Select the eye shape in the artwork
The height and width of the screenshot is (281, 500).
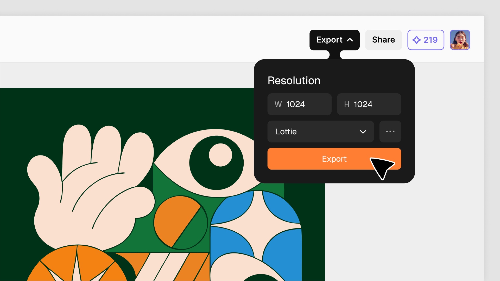208,163
